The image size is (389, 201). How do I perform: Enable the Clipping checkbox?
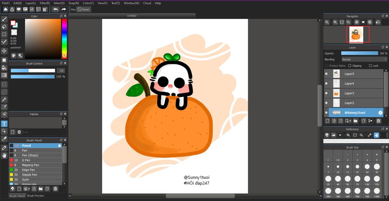coord(350,66)
